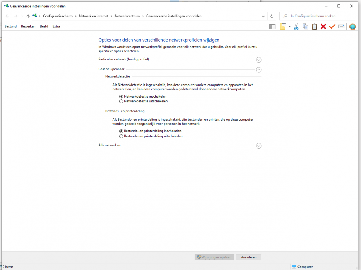Click the Annuleren button
The width and height of the screenshot is (361, 270).
coord(248,257)
